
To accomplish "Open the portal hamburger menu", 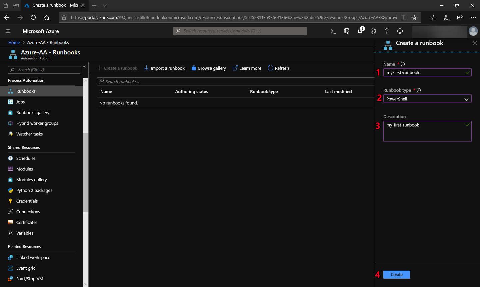I will point(8,31).
